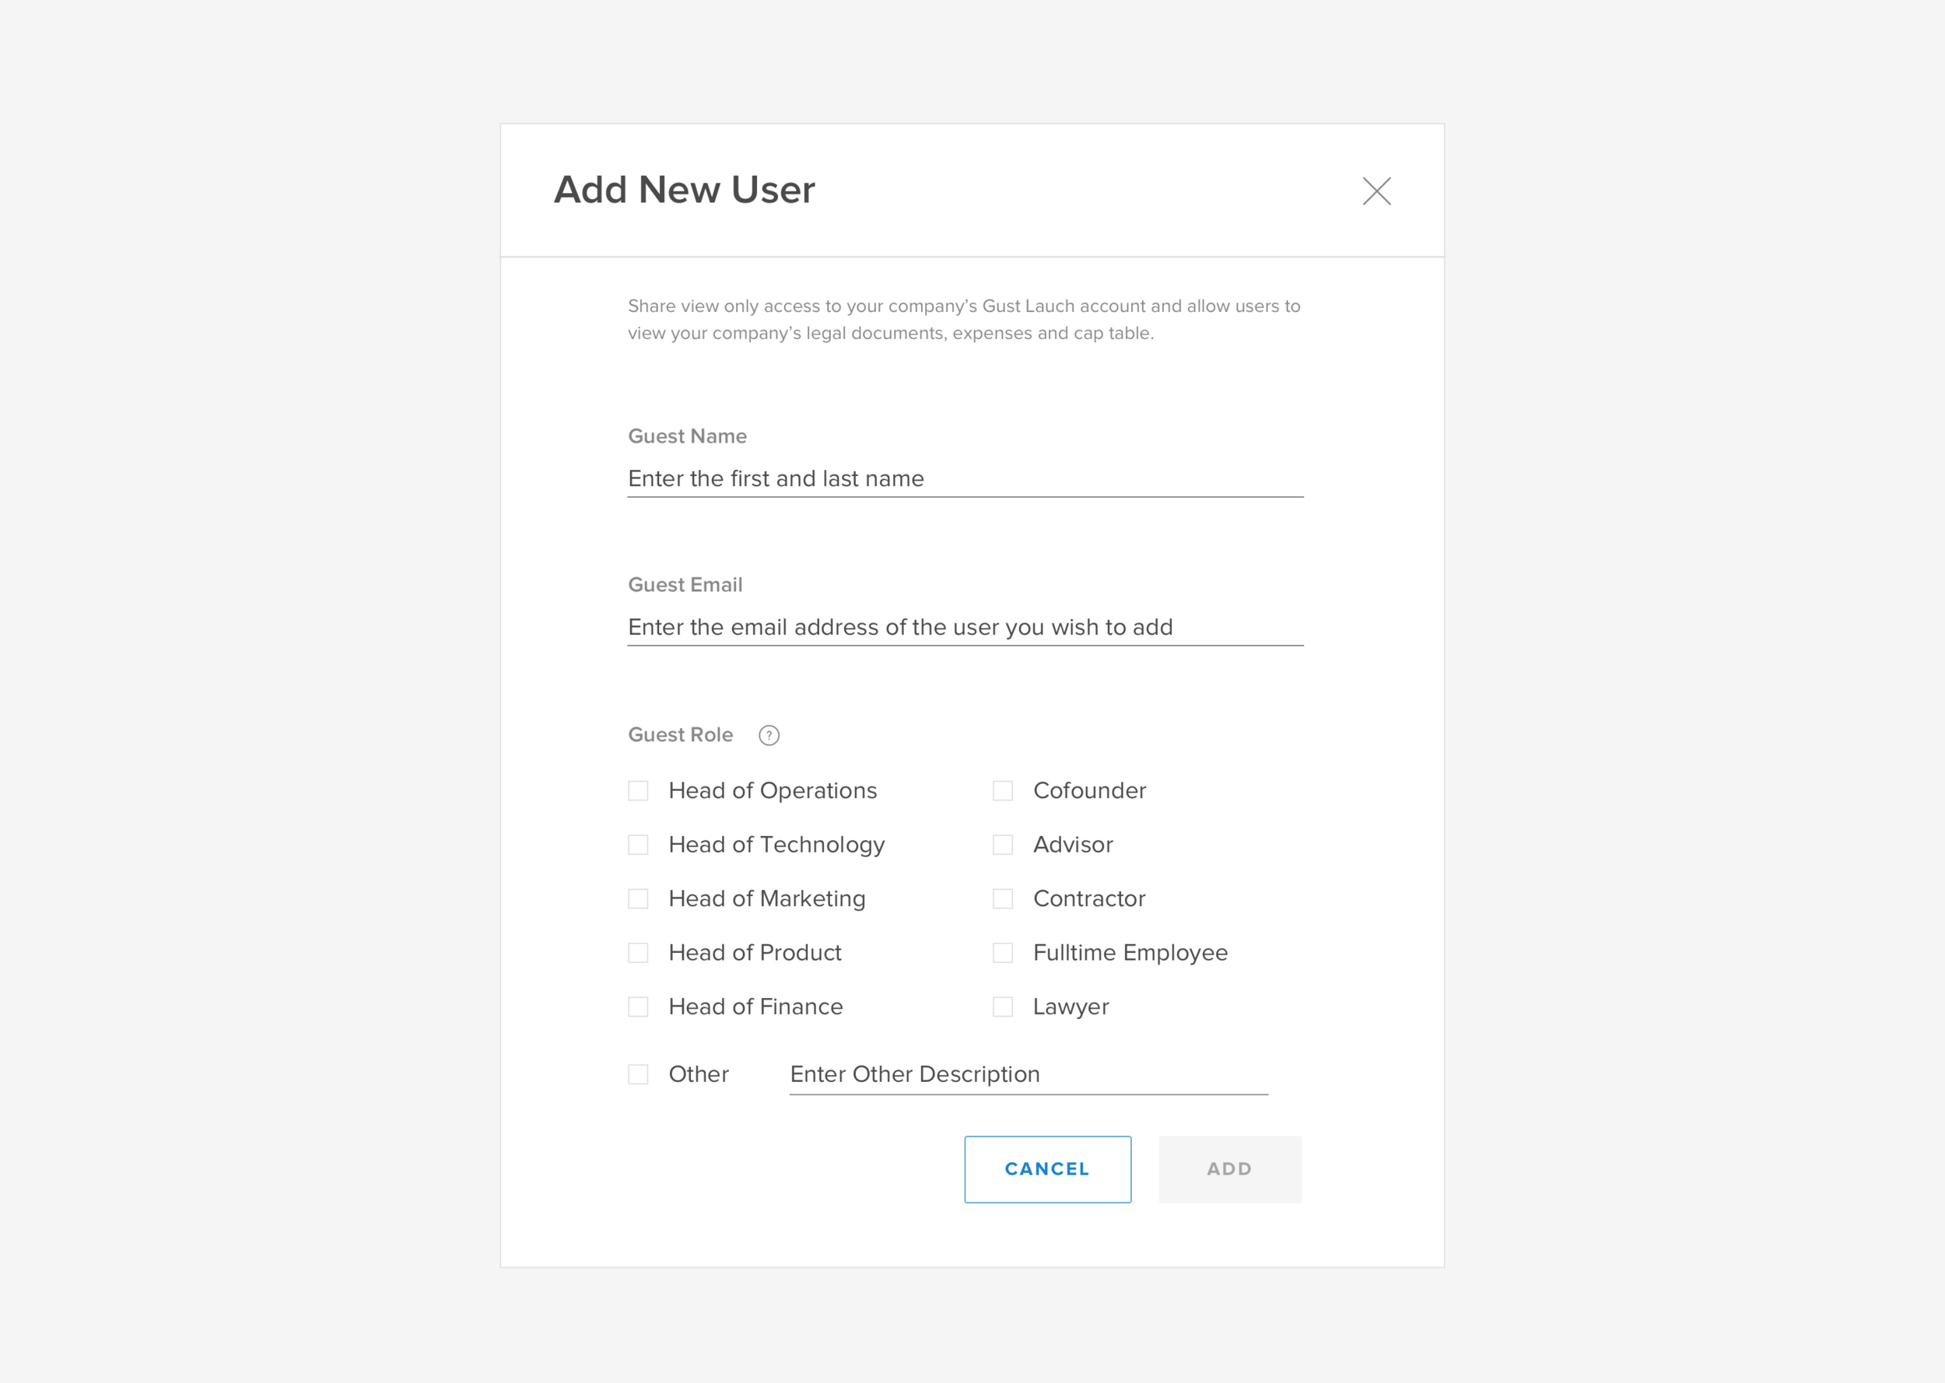Screen dimensions: 1945x1383
Task: Check the Fulltime Employee checkbox
Action: pos(1002,952)
